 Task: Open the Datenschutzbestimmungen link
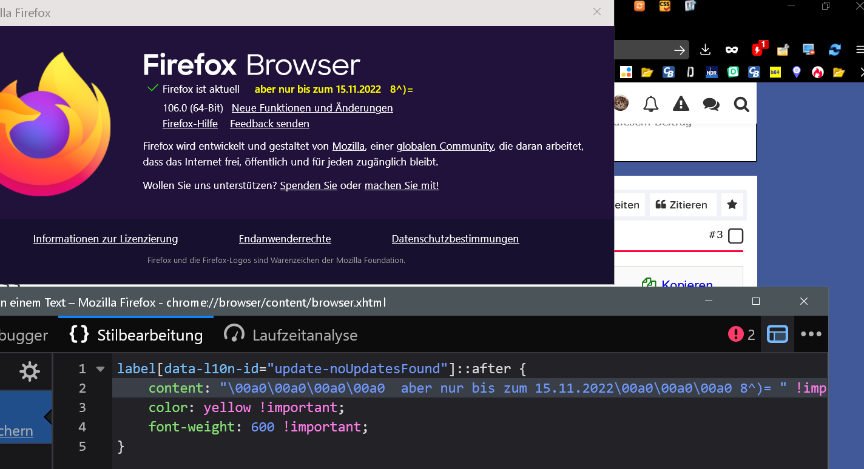(x=456, y=239)
